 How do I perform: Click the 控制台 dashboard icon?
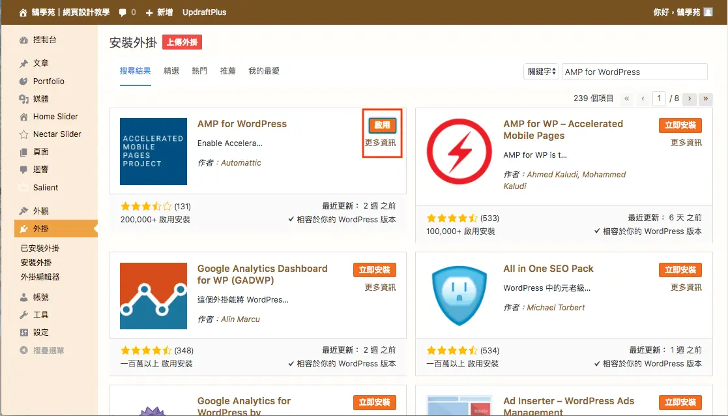click(23, 40)
